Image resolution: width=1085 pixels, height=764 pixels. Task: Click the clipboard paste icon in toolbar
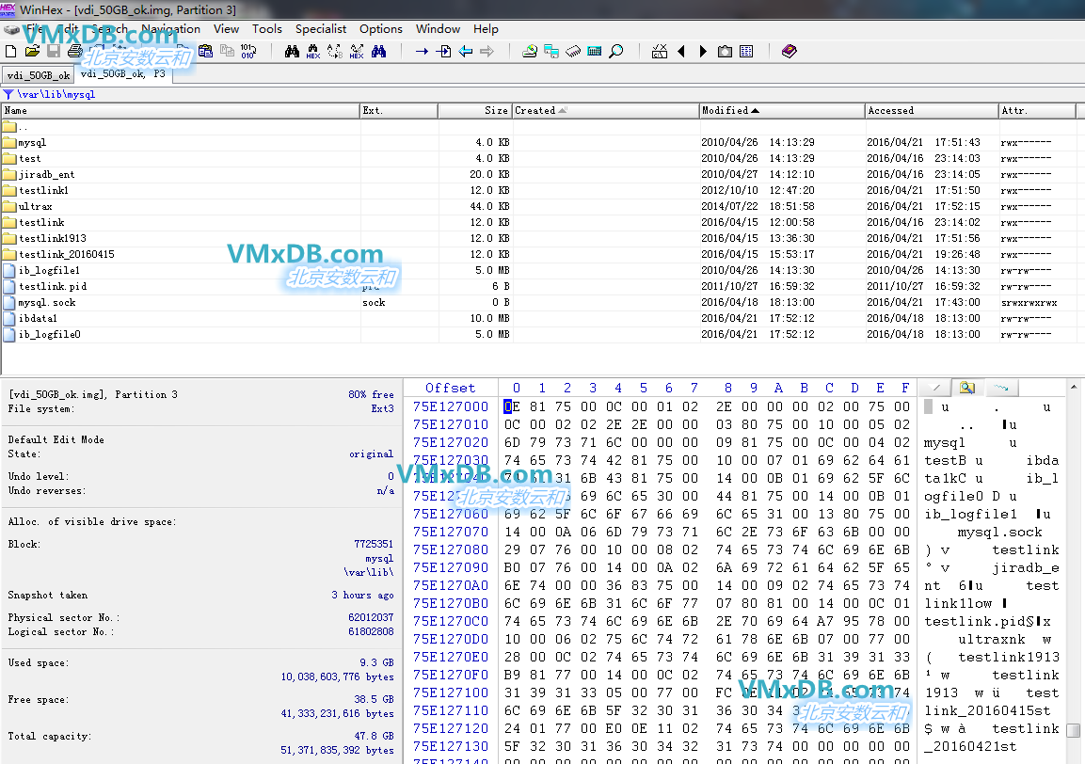point(205,51)
